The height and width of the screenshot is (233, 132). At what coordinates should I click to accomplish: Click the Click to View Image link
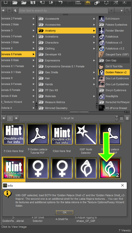(14, 227)
